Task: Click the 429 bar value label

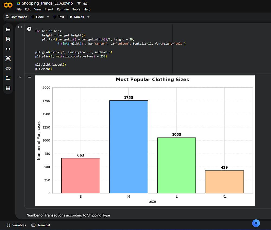Action: 224,168
